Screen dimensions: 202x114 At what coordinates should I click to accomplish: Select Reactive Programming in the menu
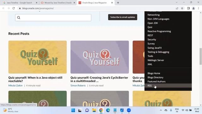tap(159, 31)
